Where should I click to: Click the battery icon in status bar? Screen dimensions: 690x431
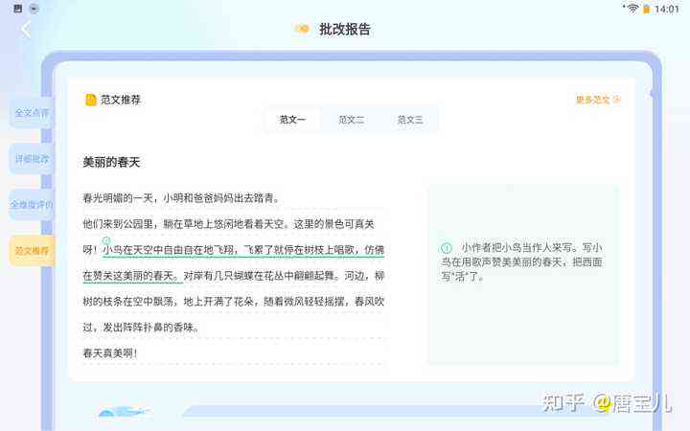pyautogui.click(x=646, y=9)
